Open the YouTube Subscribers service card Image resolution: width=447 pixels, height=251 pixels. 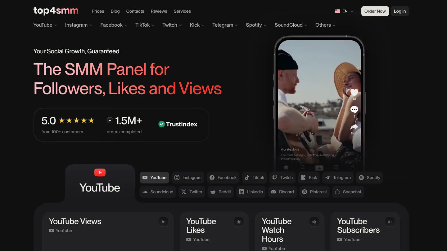coord(365,231)
